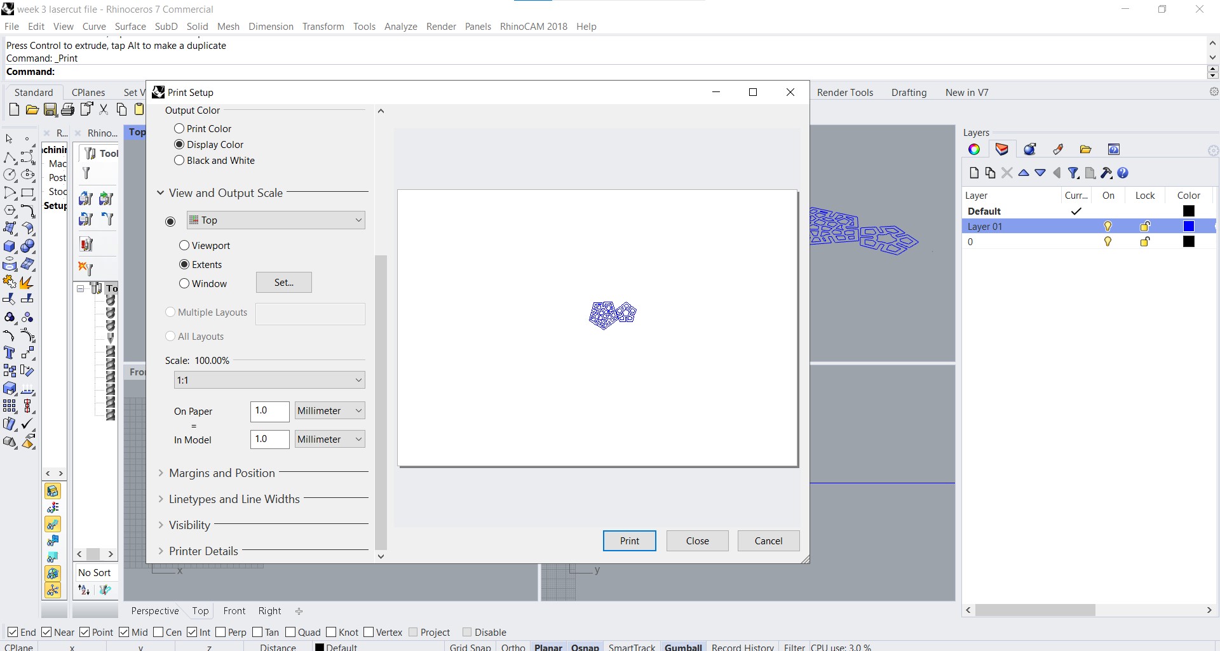This screenshot has width=1220, height=651.
Task: Select the Text object tool
Action: tap(10, 352)
